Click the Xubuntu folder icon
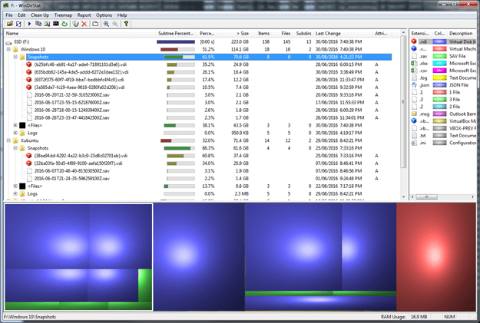480x323 pixels. (x=15, y=140)
